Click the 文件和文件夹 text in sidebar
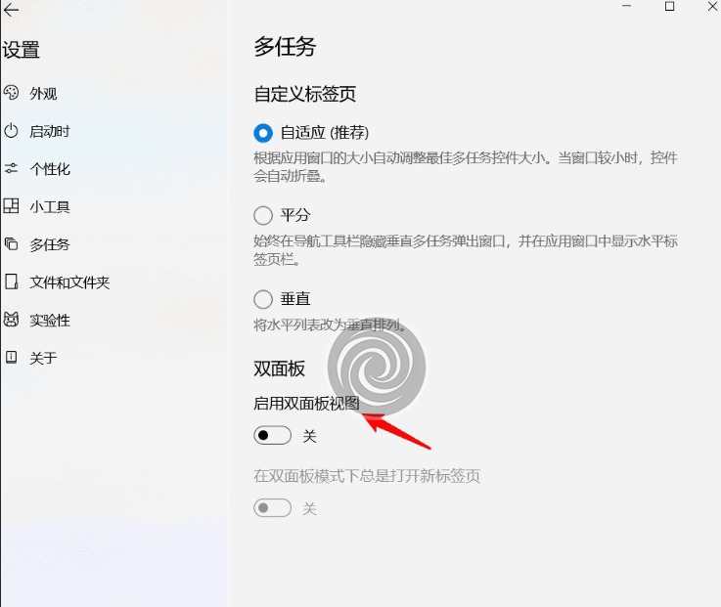721x607 pixels. point(69,282)
